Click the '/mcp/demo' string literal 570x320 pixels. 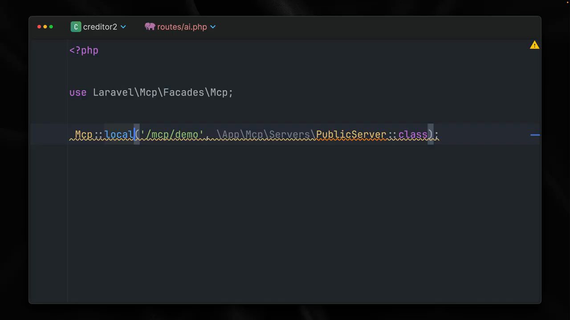[172, 135]
